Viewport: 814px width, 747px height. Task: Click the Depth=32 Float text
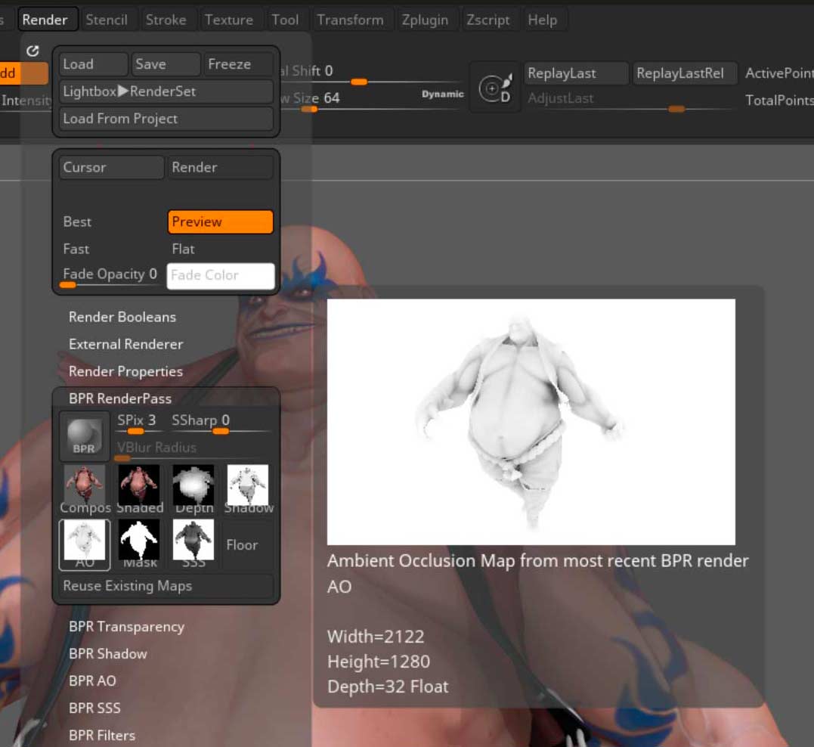(x=388, y=687)
